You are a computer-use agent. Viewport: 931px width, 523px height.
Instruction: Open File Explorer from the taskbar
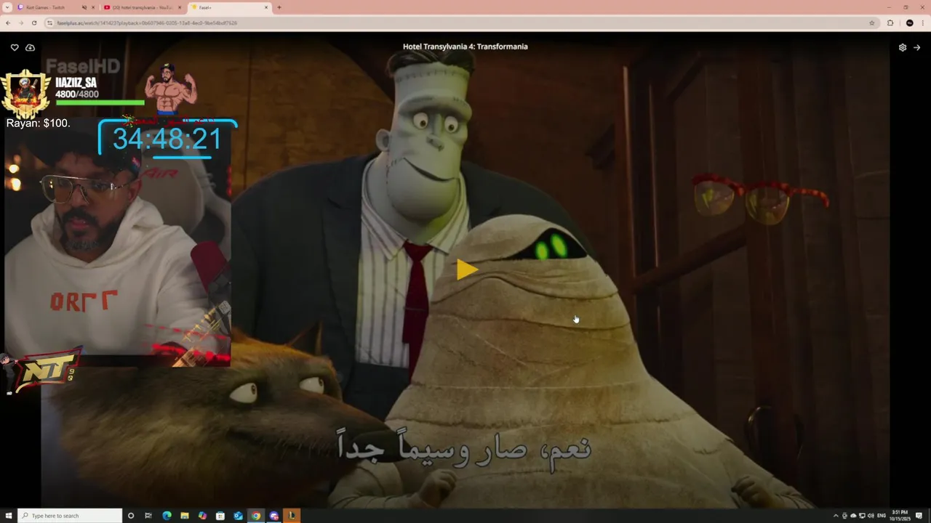pos(185,516)
